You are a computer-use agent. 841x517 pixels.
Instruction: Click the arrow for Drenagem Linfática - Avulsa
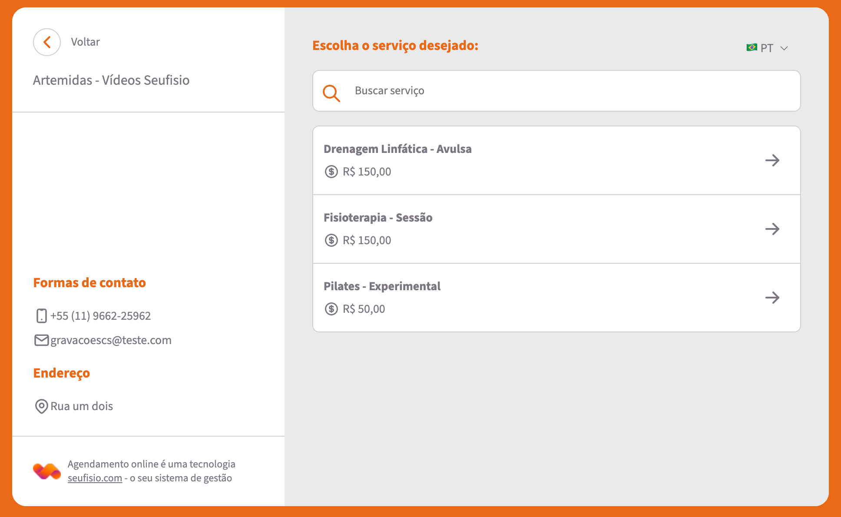point(772,160)
